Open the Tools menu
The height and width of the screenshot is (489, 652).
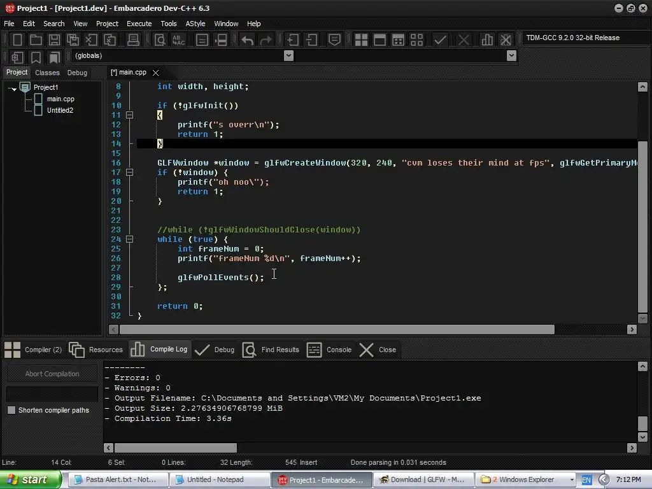pyautogui.click(x=168, y=24)
